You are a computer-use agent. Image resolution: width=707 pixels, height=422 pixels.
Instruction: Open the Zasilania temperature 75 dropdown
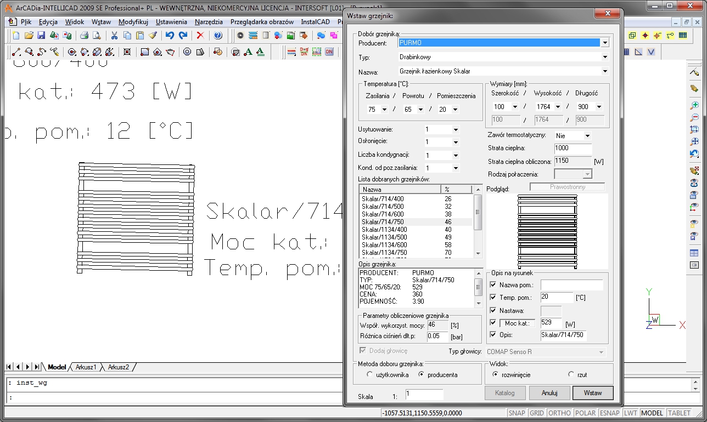[x=384, y=110]
